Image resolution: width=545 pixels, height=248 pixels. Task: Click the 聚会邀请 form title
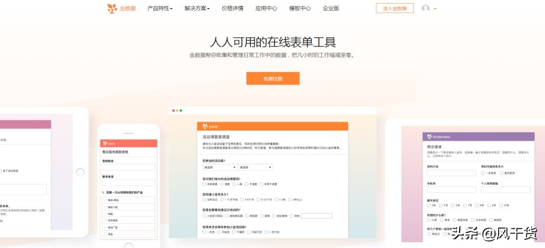click(433, 147)
